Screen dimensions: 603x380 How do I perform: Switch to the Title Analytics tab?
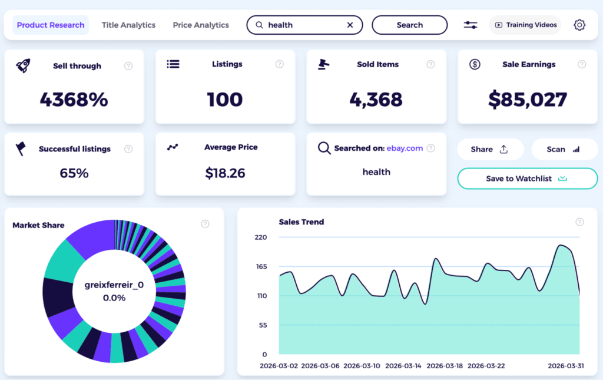[128, 25]
